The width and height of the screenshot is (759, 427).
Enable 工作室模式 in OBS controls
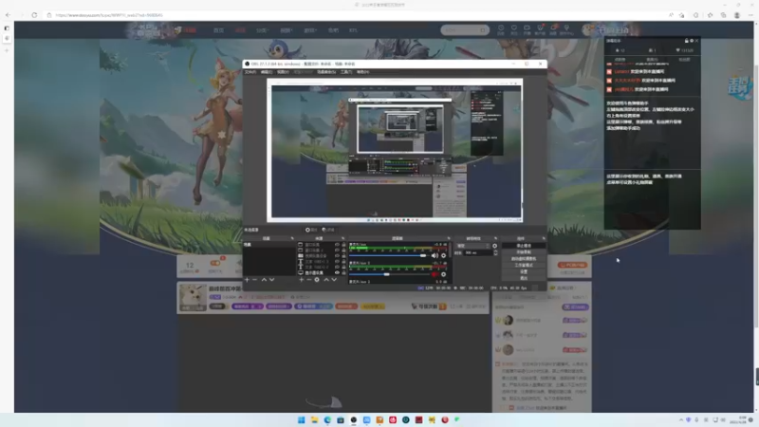pyautogui.click(x=524, y=266)
